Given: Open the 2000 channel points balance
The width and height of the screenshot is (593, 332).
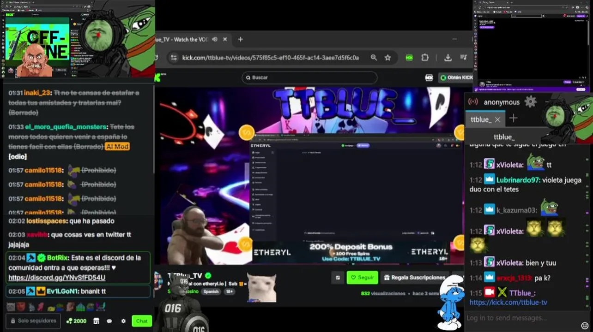Looking at the screenshot, I should (x=76, y=321).
